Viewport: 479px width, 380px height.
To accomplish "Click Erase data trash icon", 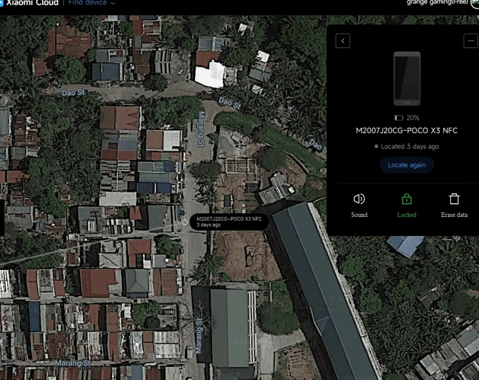I will coord(454,199).
